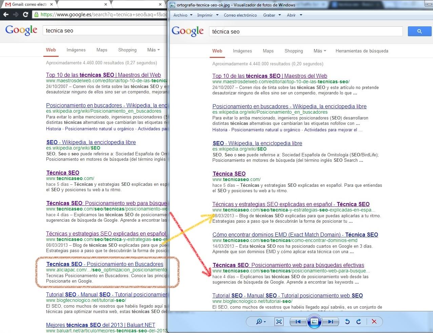The image size is (433, 333).
Task: Expand the Imprimir dropdown
Action: (207, 15)
